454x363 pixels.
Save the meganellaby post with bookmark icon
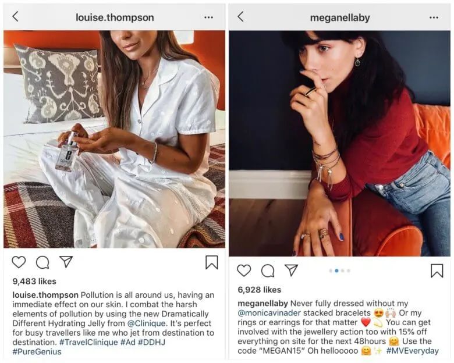click(x=437, y=271)
